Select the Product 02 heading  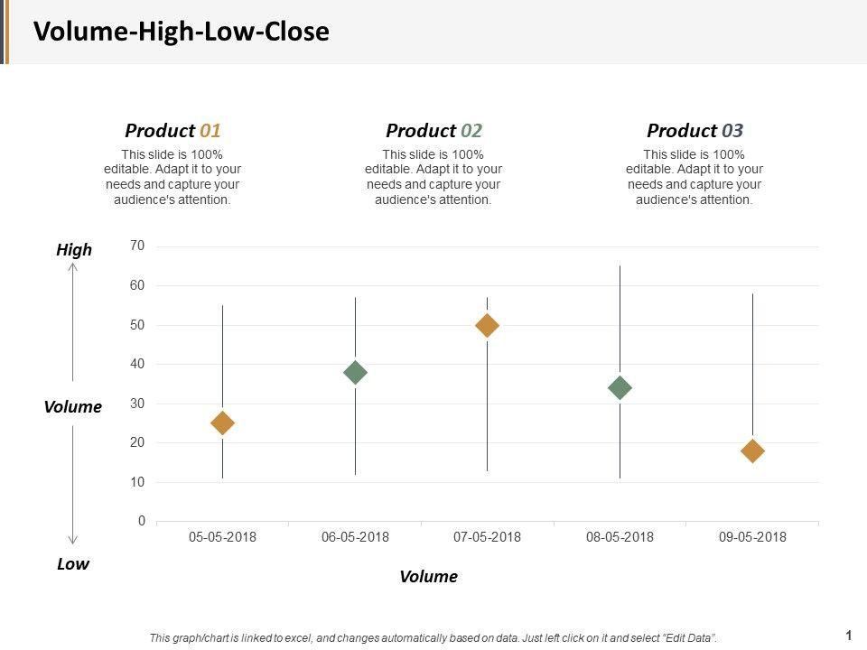click(x=433, y=130)
